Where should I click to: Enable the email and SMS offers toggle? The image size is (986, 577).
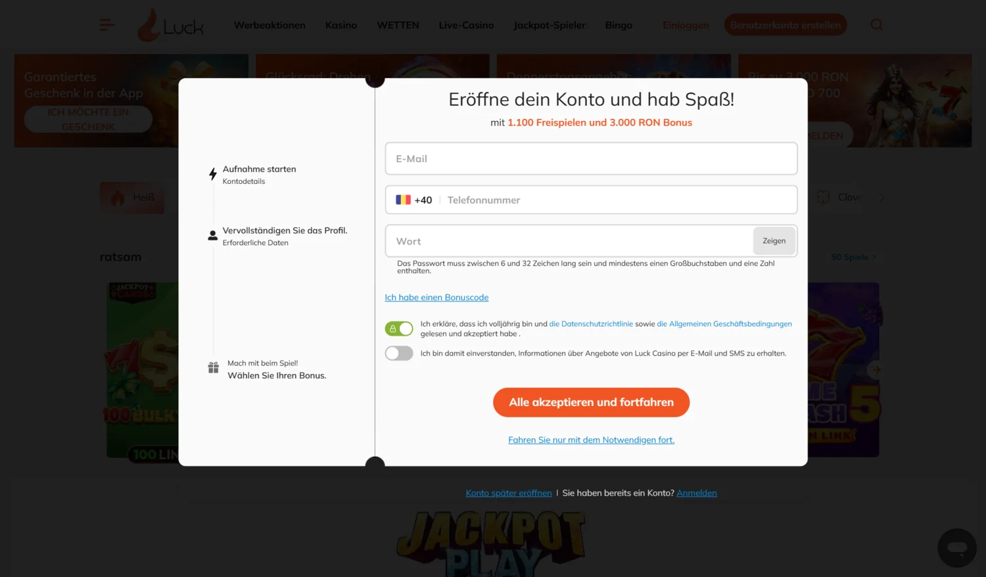(x=399, y=354)
